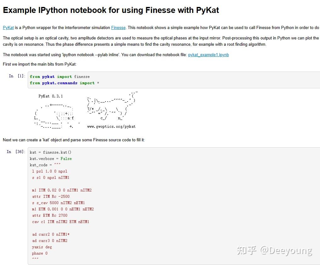Image resolution: width=320 pixels, height=265 pixels.
Task: Click the 'kat.verbose = False' code line
Action: point(50,159)
